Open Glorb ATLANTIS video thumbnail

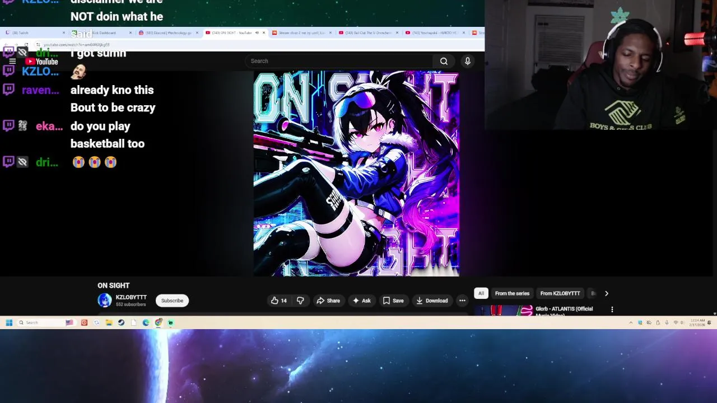(x=504, y=311)
